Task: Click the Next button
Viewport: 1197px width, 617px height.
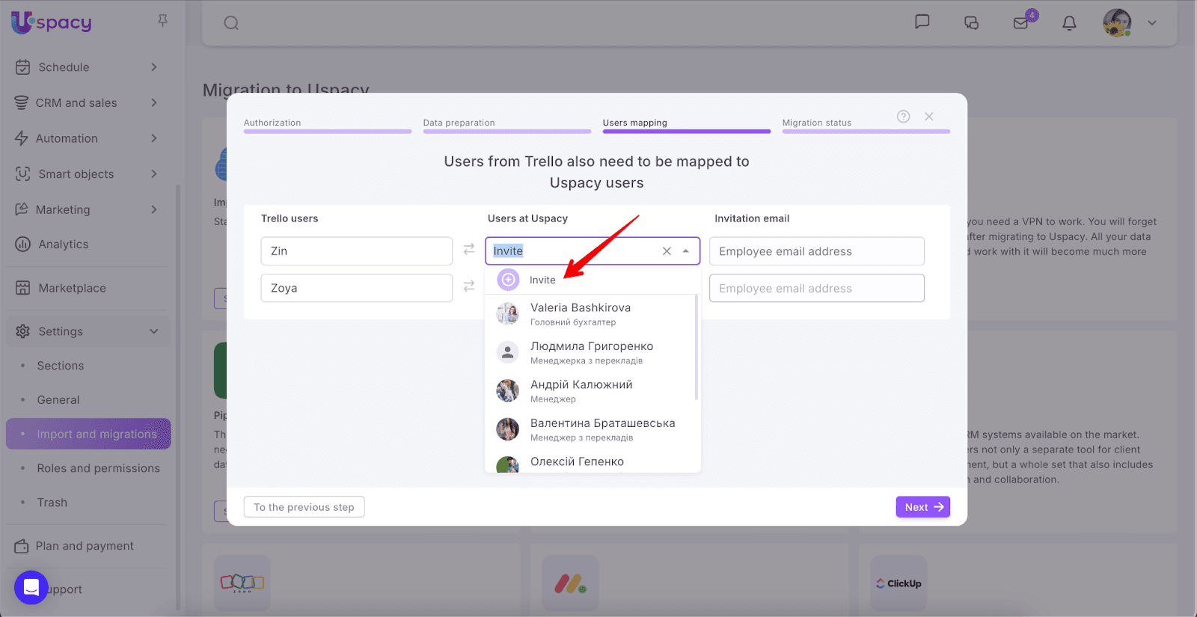Action: click(922, 507)
